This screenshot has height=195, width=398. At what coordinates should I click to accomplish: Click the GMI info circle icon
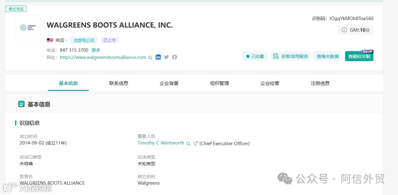coord(344,30)
